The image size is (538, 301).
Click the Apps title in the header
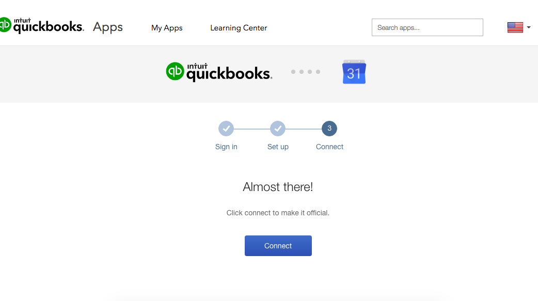tap(108, 27)
